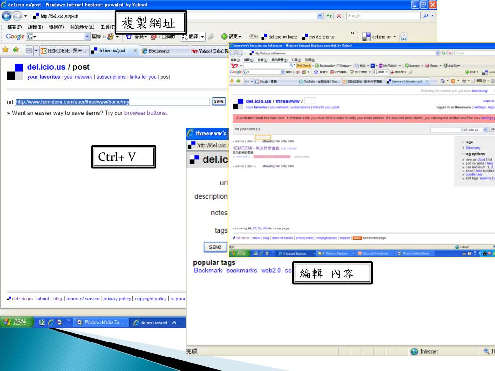Click the orange RSS feed icon in threewww window

[357, 238]
